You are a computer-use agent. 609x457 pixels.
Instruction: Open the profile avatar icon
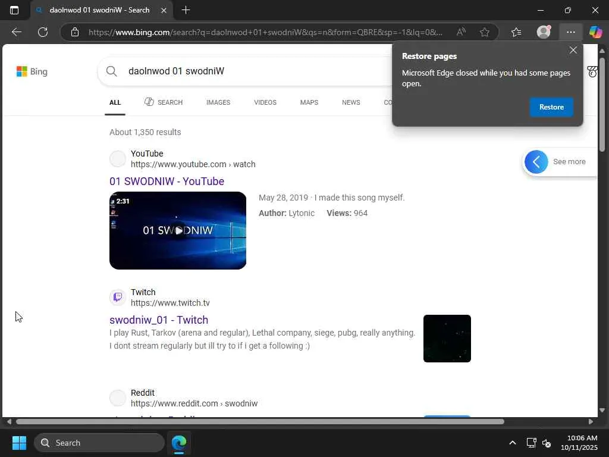click(x=544, y=32)
